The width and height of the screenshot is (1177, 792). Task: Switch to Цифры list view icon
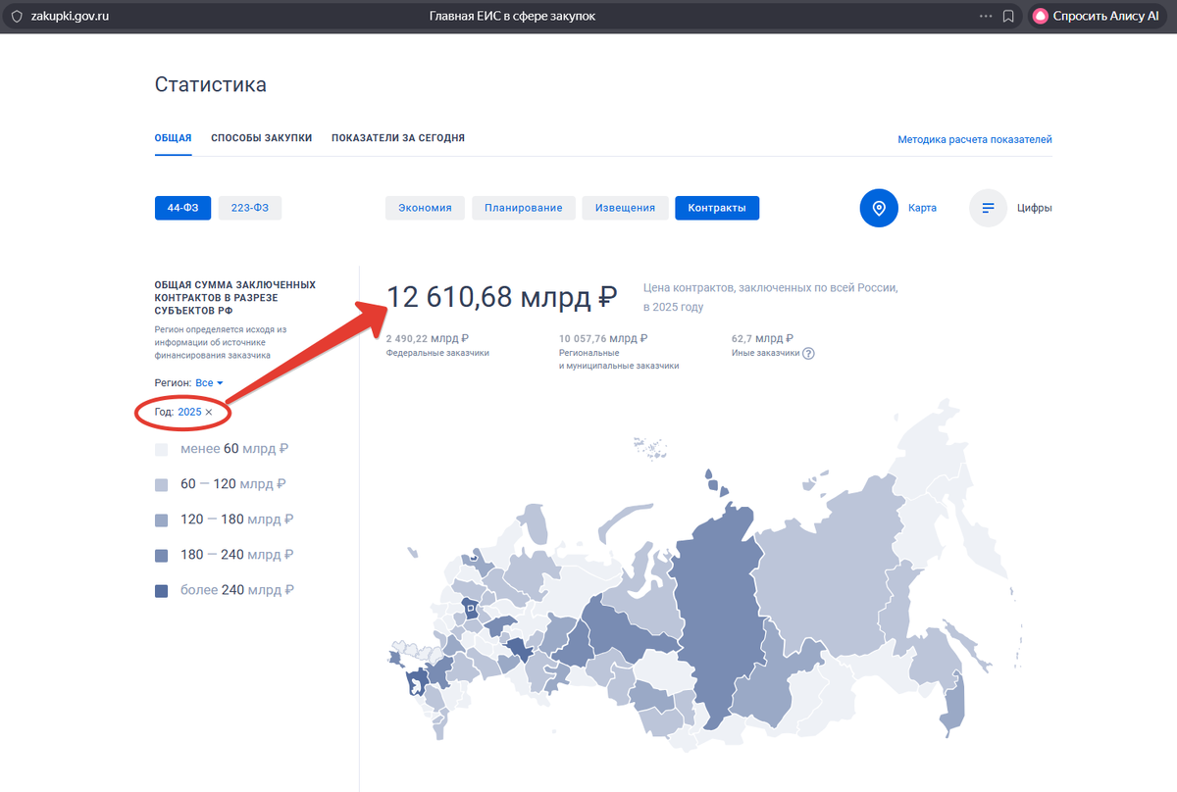(988, 208)
